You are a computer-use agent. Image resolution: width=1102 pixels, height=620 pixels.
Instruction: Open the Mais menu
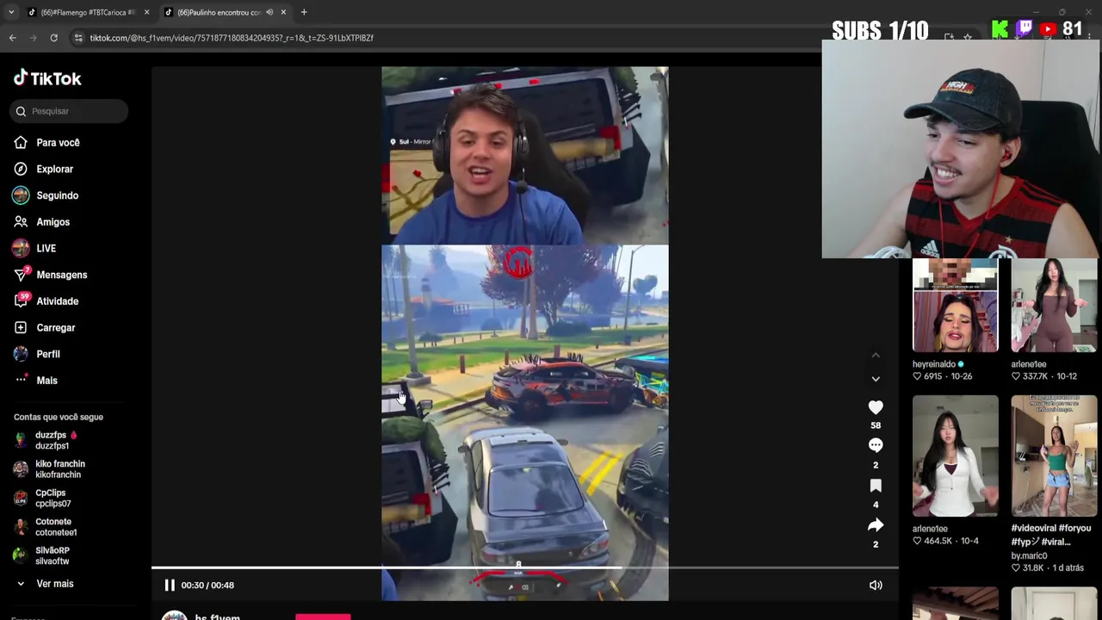coord(46,381)
